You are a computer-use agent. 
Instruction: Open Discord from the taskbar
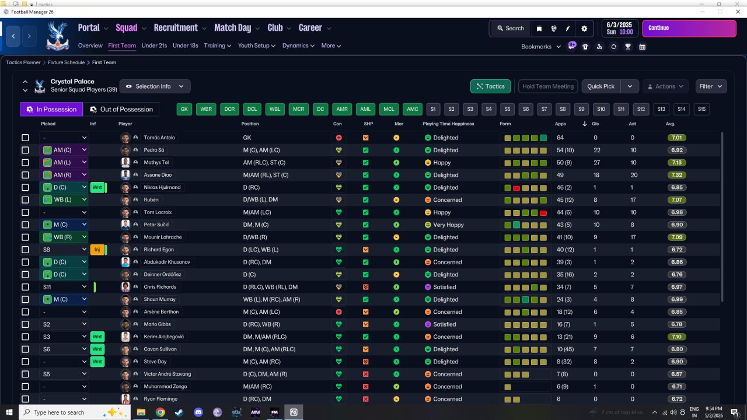coord(198,412)
